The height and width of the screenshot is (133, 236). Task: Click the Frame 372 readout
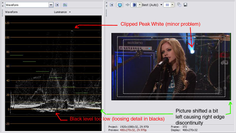(x=179, y=127)
